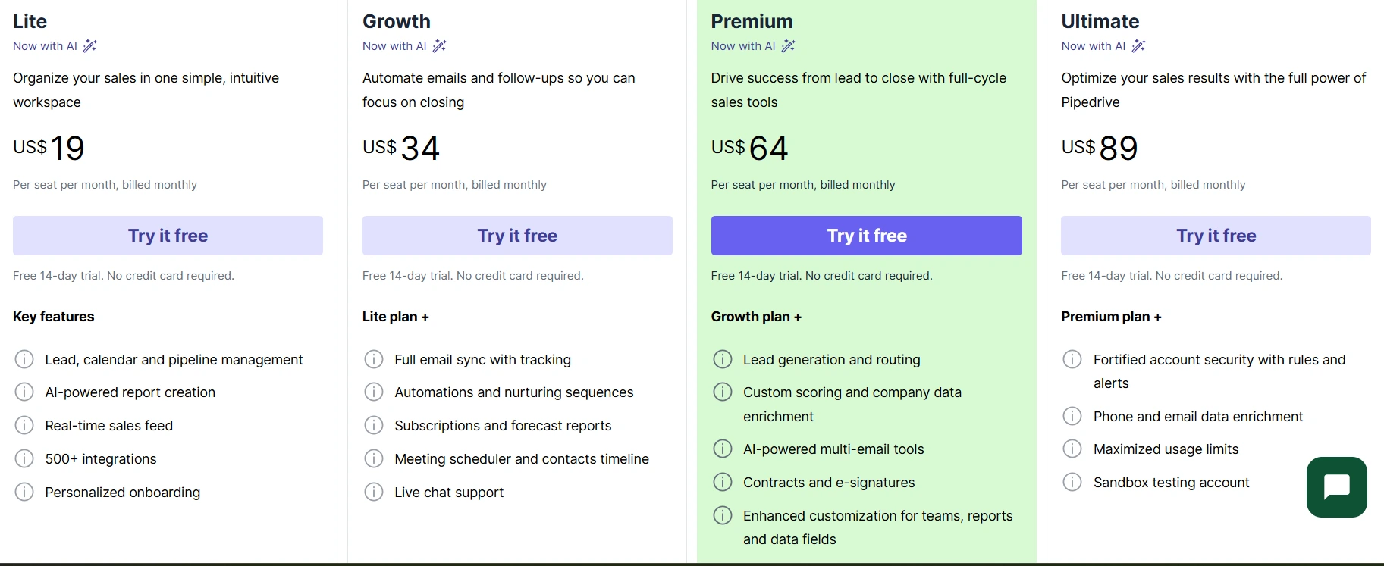Open the Now with AI link under Lite
The image size is (1384, 566).
coord(44,46)
